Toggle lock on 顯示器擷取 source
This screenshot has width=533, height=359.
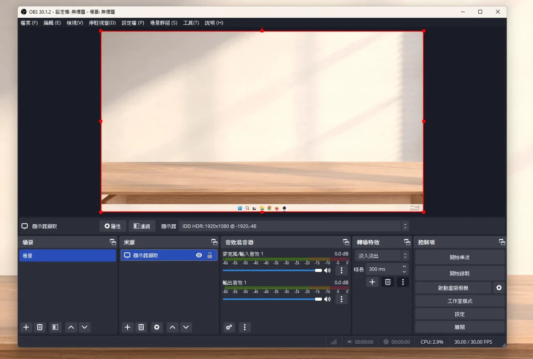click(x=210, y=255)
